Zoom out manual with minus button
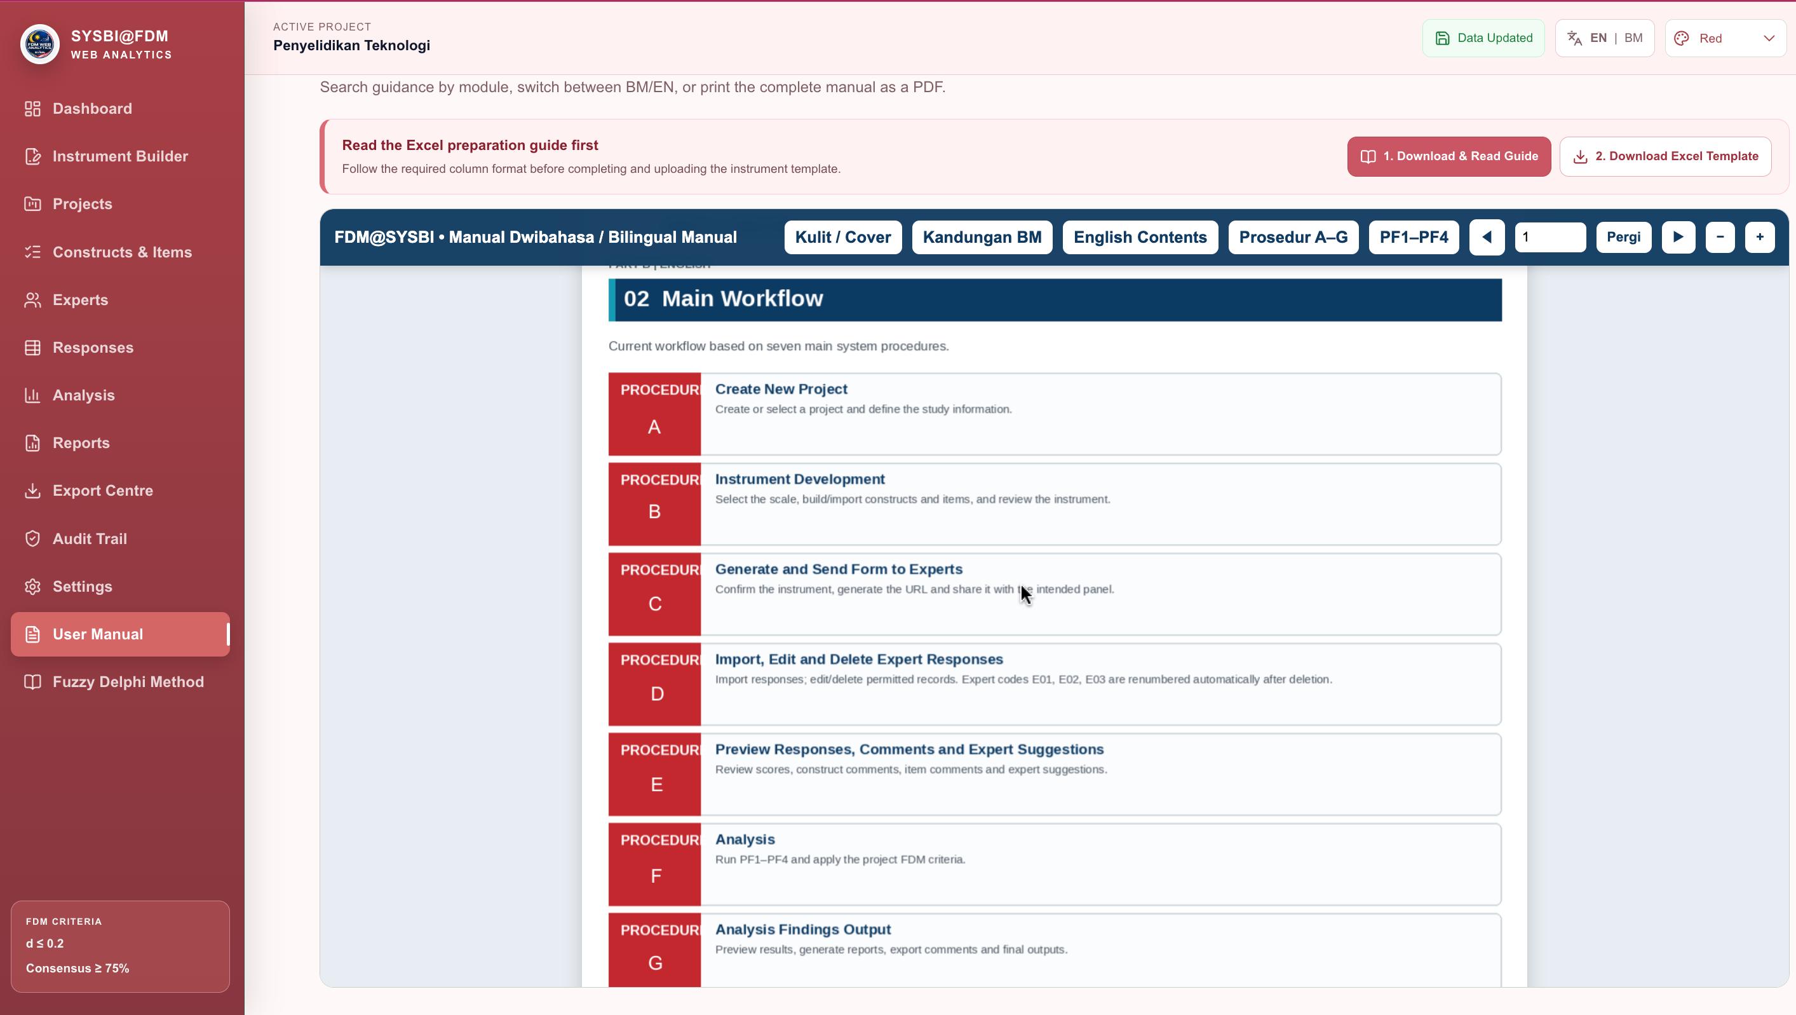The width and height of the screenshot is (1796, 1015). click(1719, 237)
